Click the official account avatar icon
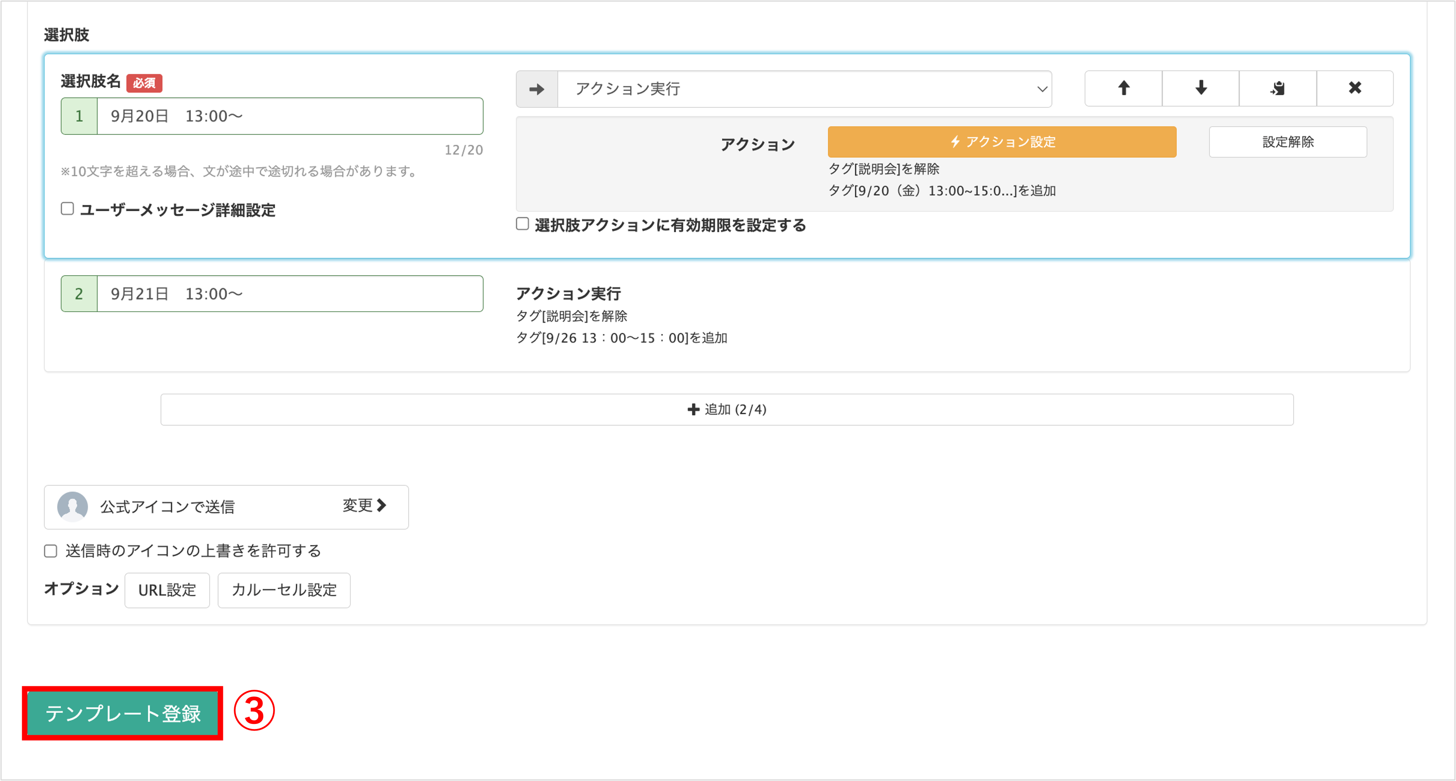This screenshot has width=1456, height=781. tap(72, 506)
